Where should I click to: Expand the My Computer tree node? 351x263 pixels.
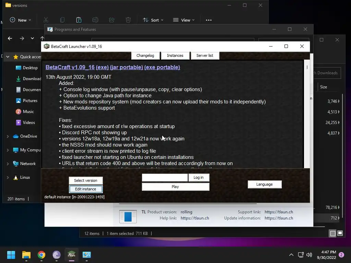click(8, 150)
